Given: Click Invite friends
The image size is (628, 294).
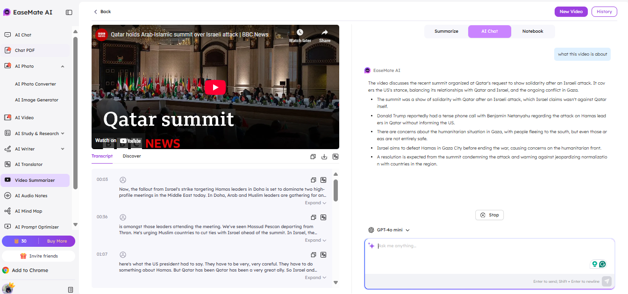Looking at the screenshot, I should pos(39,256).
